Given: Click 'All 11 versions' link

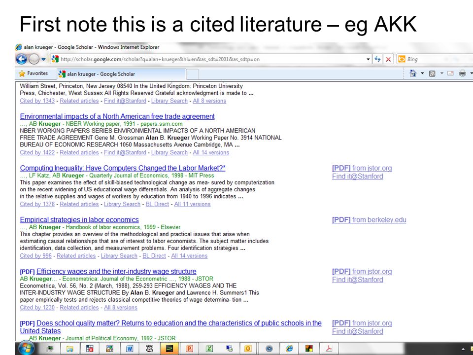Looking at the screenshot, I should [192, 204].
